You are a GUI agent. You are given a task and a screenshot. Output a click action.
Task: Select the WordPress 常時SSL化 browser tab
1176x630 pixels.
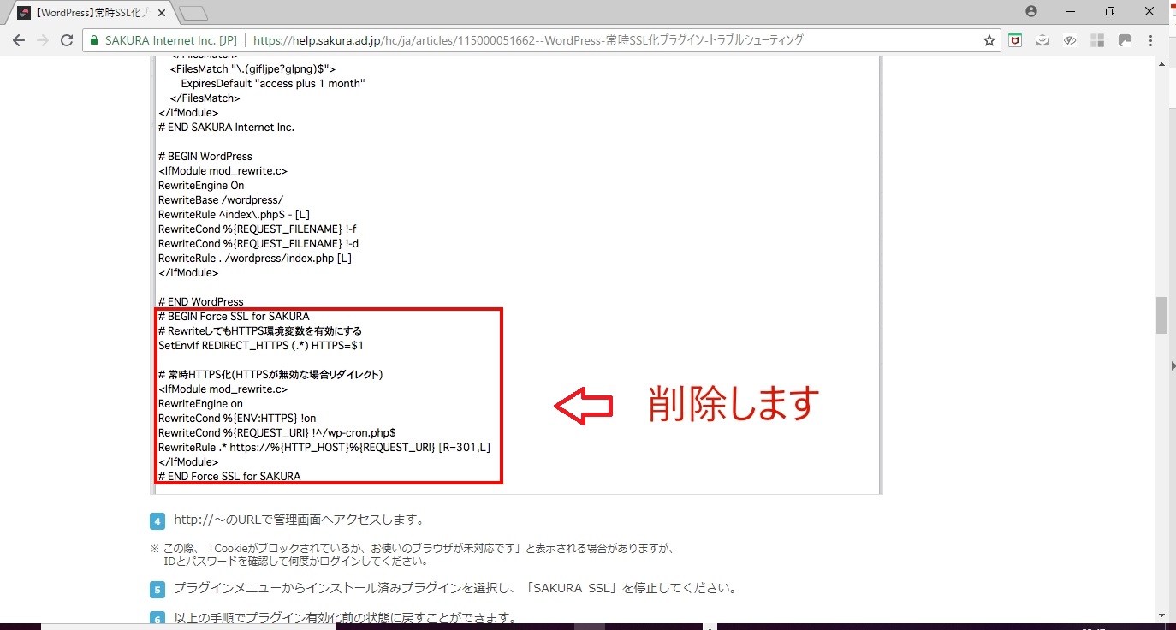click(x=90, y=13)
